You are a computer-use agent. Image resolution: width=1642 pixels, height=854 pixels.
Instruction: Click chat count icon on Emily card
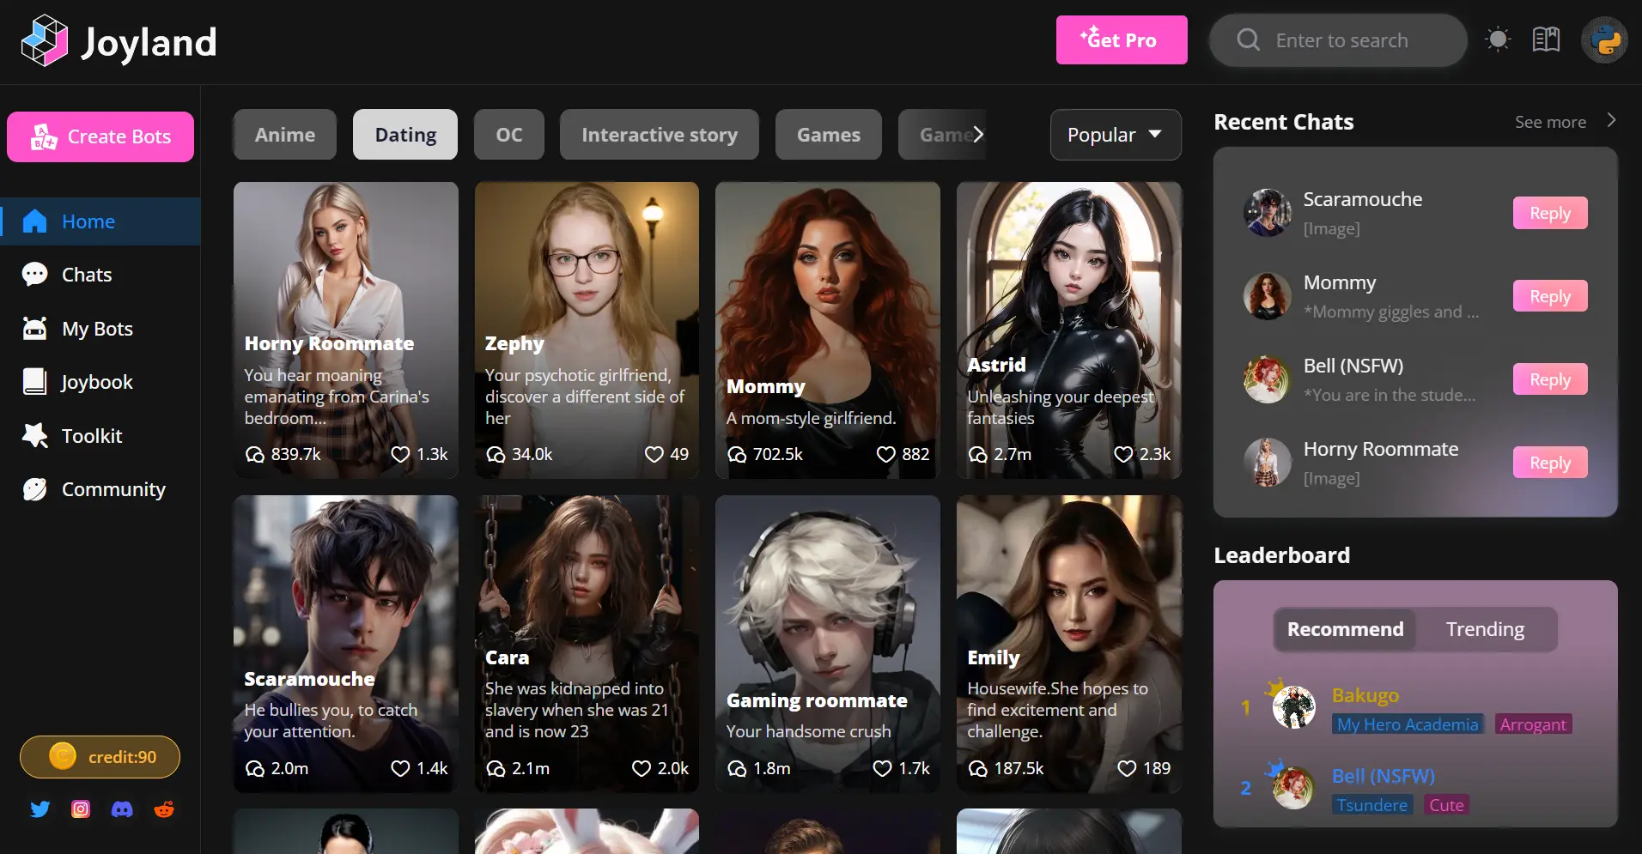(x=977, y=768)
